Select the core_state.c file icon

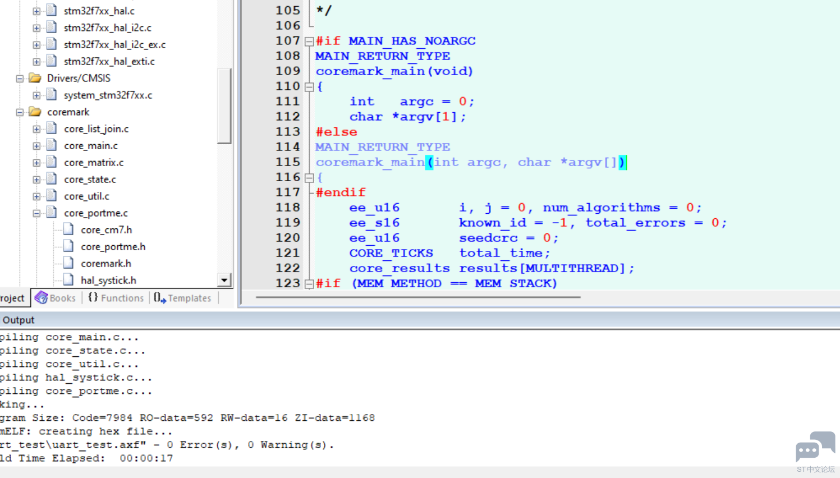pos(52,178)
